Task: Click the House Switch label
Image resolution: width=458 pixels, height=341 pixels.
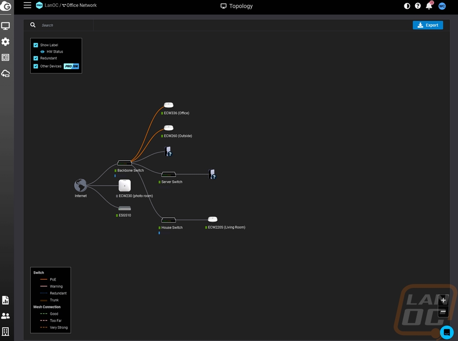Action: click(172, 227)
